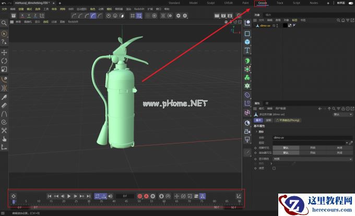Toggle the new layout switch at top-right
This screenshot has height=216, width=355.
[x=351, y=3]
